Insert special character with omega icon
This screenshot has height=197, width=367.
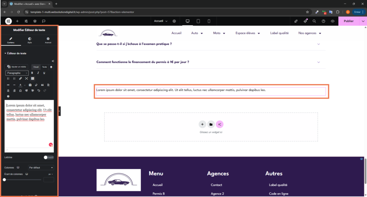20,91
